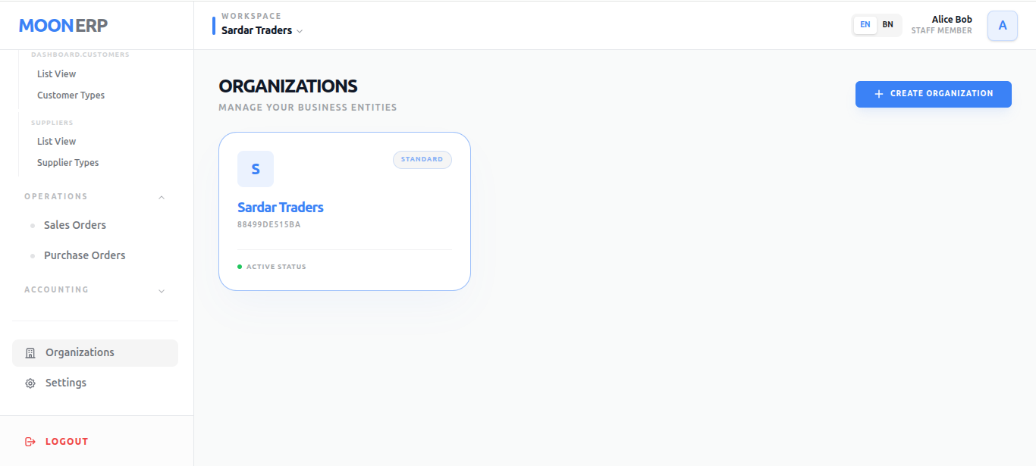
Task: Switch language to BN
Action: (887, 24)
